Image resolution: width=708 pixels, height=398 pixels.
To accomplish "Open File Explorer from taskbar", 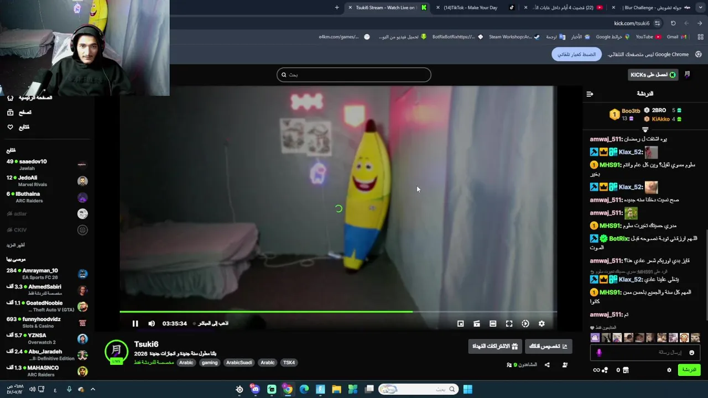I will coord(336,389).
